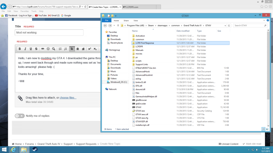The image size is (273, 153).
Task: Switch Explorer to large icons view
Action: (x=267, y=129)
